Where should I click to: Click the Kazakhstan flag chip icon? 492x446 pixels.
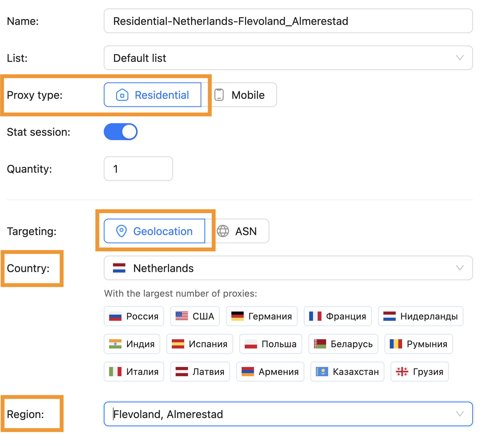tap(322, 372)
